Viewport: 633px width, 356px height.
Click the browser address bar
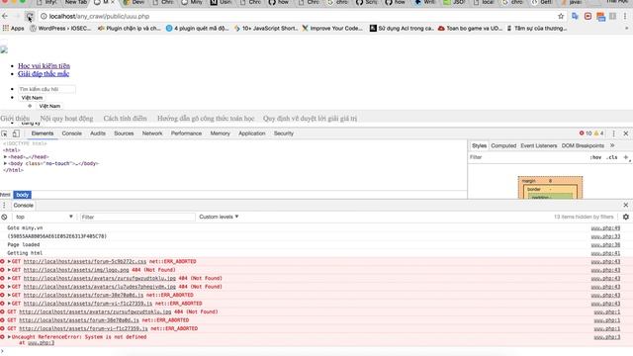[297, 16]
